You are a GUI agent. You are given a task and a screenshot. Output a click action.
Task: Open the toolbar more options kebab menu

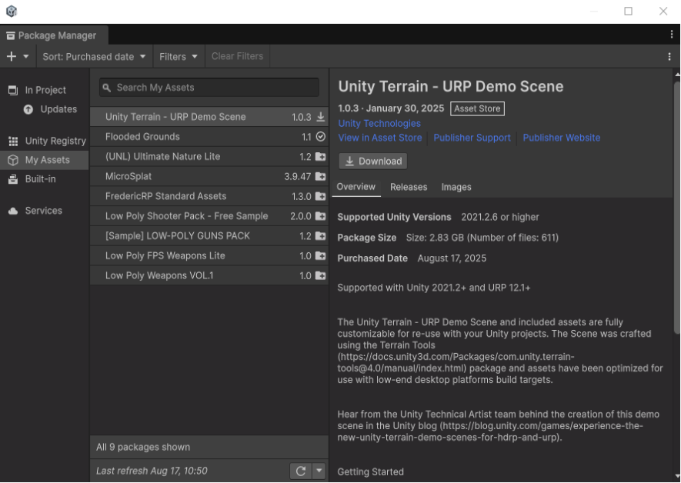(669, 56)
